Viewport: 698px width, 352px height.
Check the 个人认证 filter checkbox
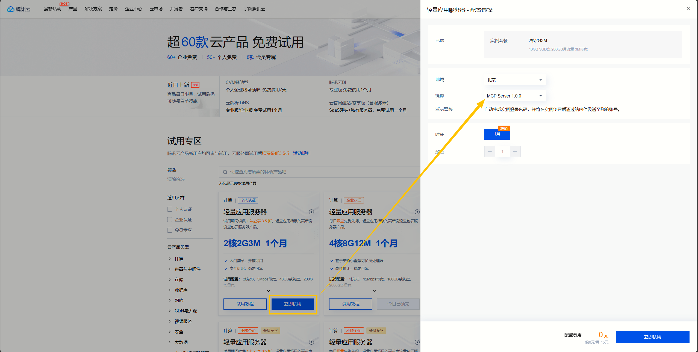170,209
